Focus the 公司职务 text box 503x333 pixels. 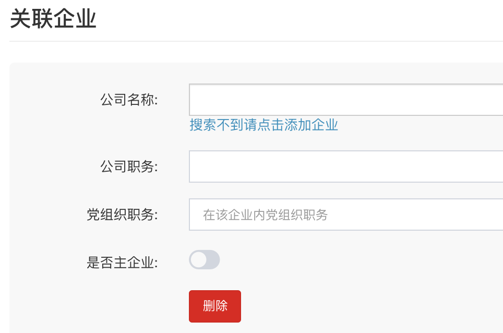coord(345,166)
